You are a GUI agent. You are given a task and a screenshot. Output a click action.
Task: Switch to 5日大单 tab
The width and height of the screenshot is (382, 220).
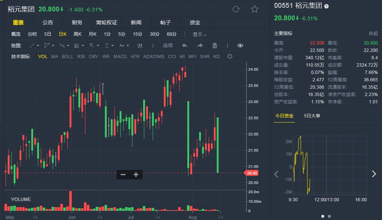(312, 116)
